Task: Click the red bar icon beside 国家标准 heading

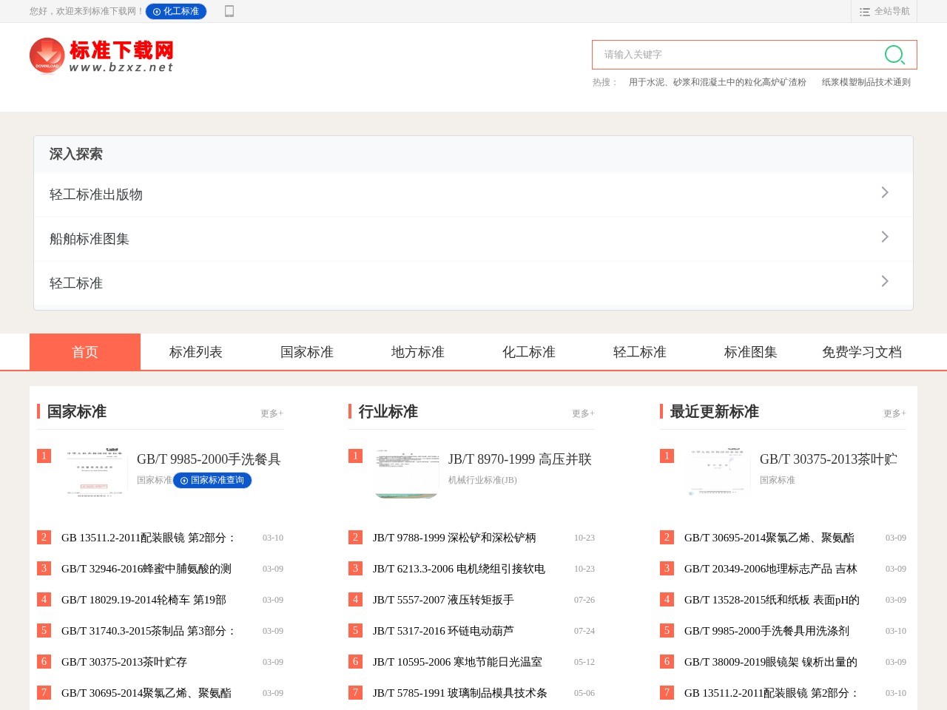Action: pyautogui.click(x=39, y=411)
